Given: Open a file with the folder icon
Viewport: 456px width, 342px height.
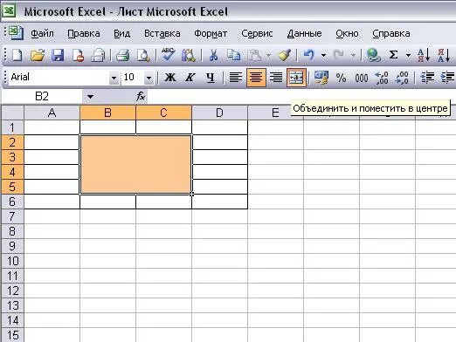Looking at the screenshot, I should 38,55.
